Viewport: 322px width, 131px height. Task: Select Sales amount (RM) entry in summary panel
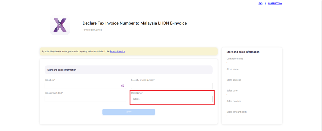click(236, 112)
